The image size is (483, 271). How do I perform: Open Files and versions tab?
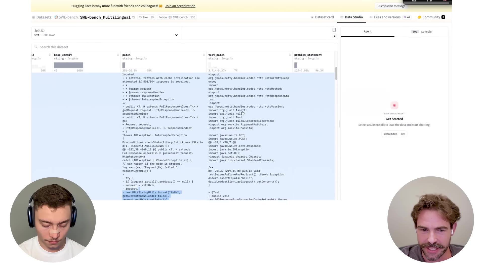(385, 17)
